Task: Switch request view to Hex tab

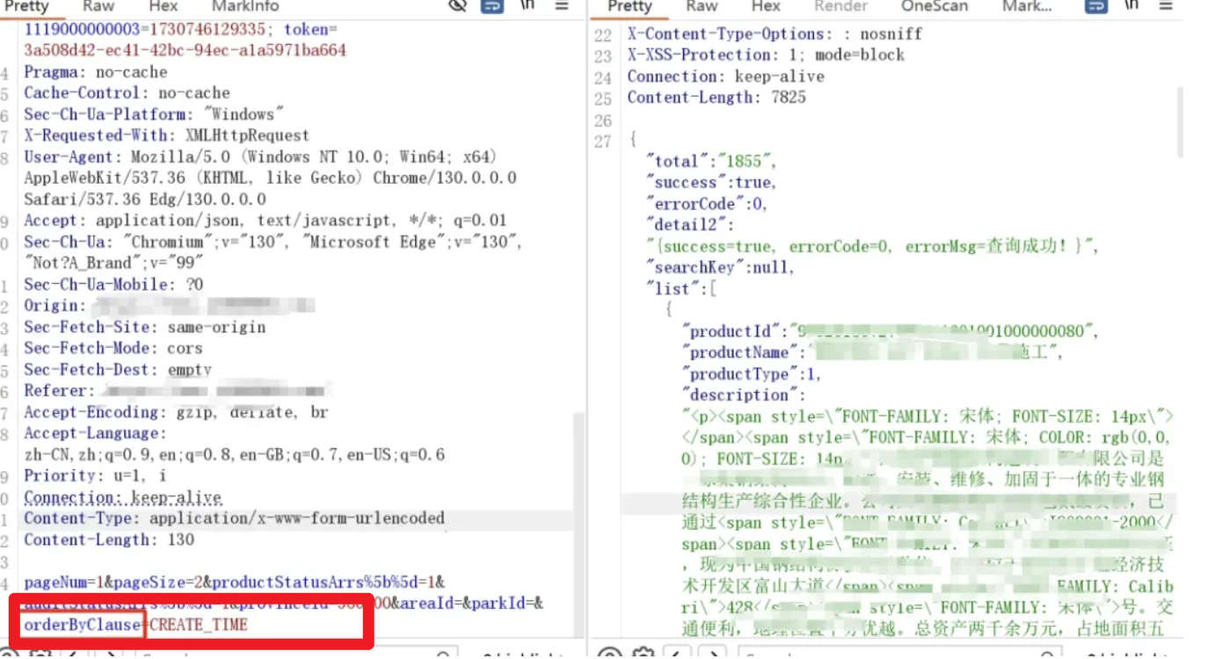Action: pyautogui.click(x=164, y=5)
